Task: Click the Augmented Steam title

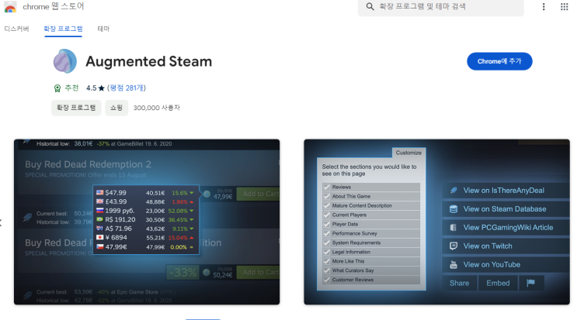Action: pos(148,62)
